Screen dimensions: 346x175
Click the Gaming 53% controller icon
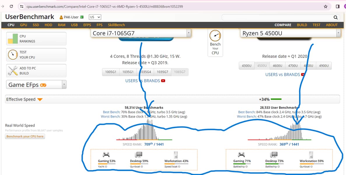coord(106,155)
